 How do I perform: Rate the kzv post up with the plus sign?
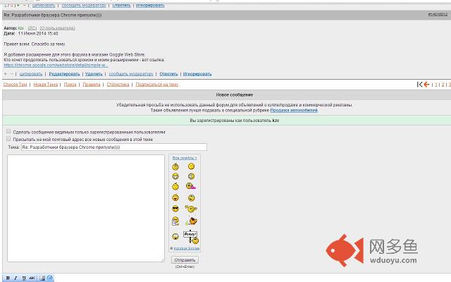(6, 74)
